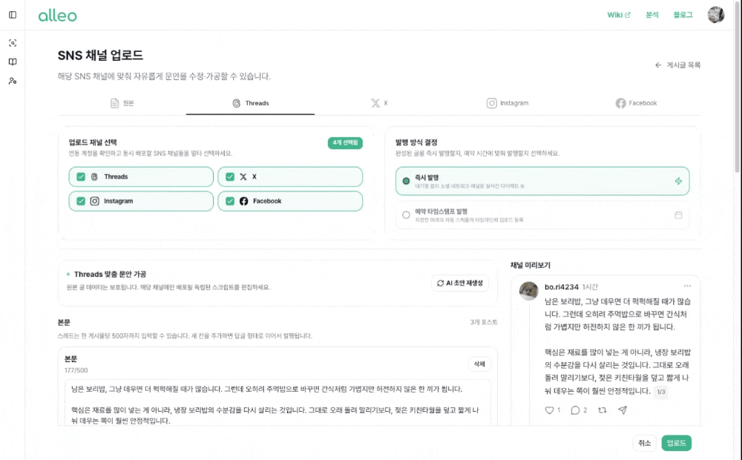Image resolution: width=742 pixels, height=460 pixels.
Task: Click the 채널 미리보기 heading
Action: pos(530,265)
